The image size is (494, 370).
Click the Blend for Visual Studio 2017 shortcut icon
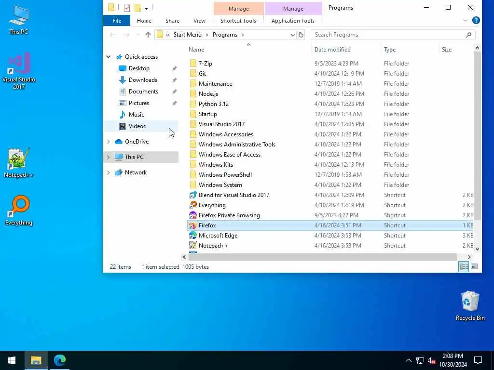point(193,195)
